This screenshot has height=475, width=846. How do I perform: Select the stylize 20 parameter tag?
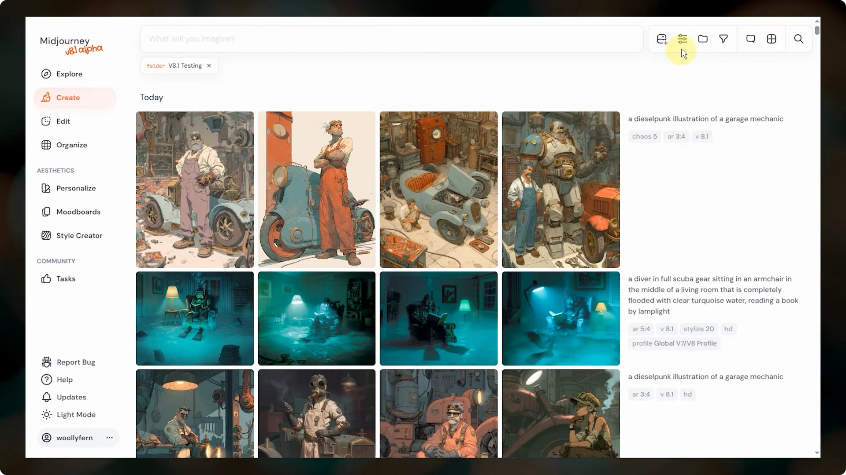pyautogui.click(x=698, y=329)
